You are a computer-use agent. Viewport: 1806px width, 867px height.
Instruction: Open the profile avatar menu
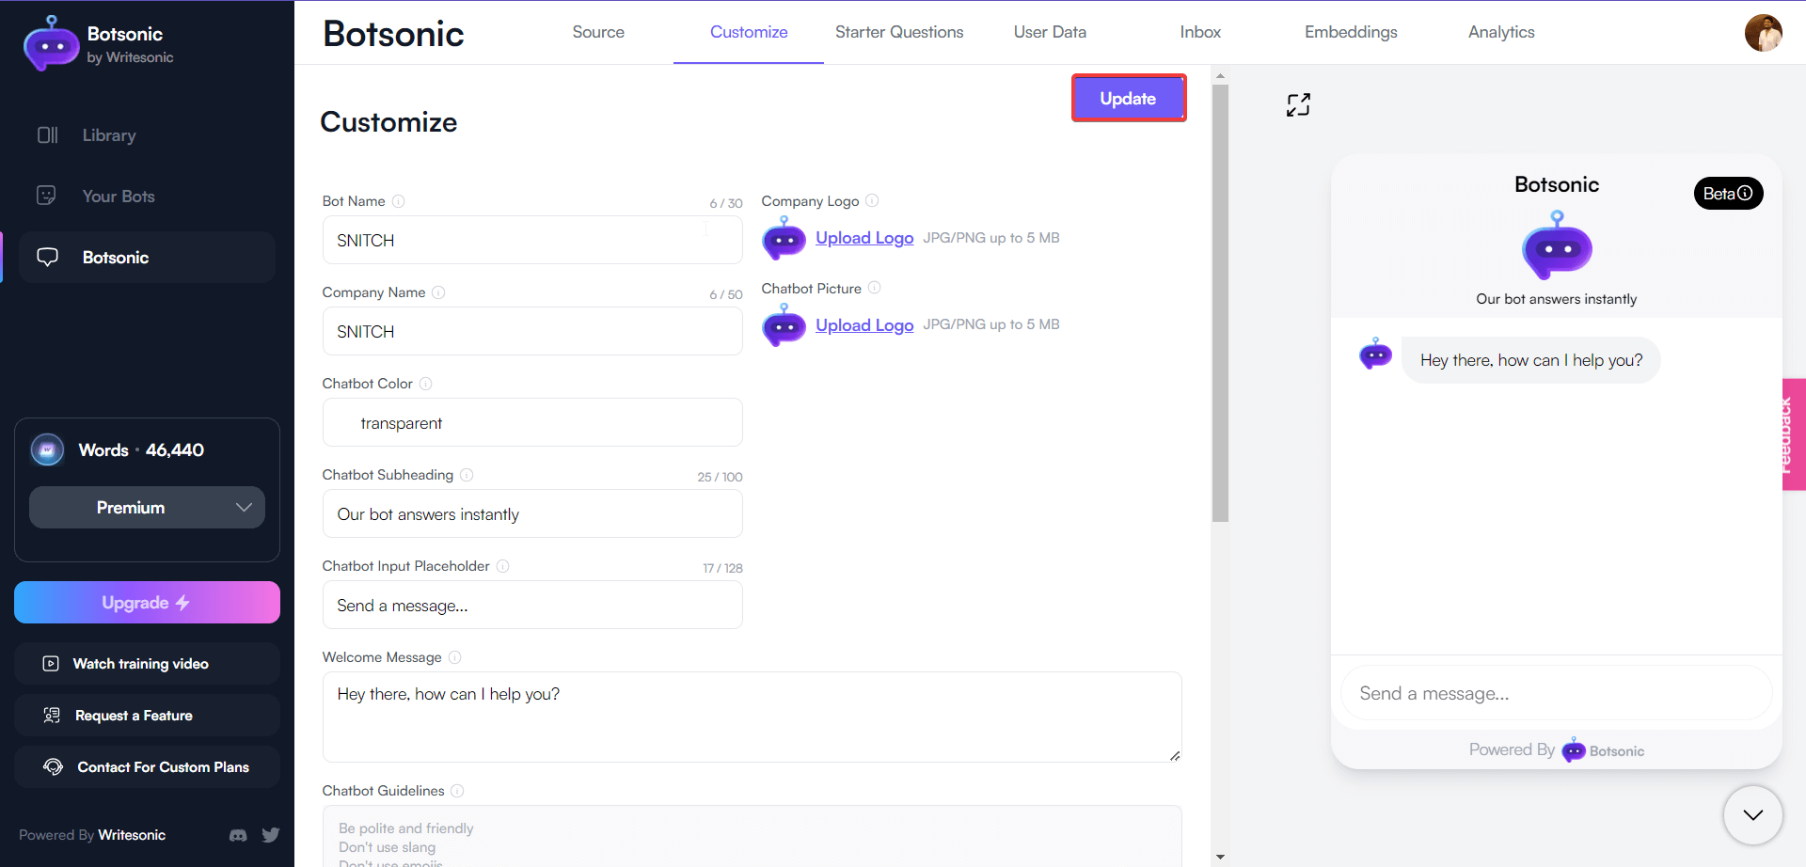point(1766,33)
